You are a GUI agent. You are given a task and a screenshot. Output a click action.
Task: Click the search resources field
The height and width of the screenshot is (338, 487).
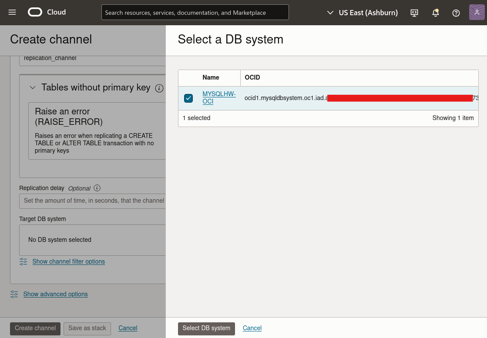(x=195, y=12)
